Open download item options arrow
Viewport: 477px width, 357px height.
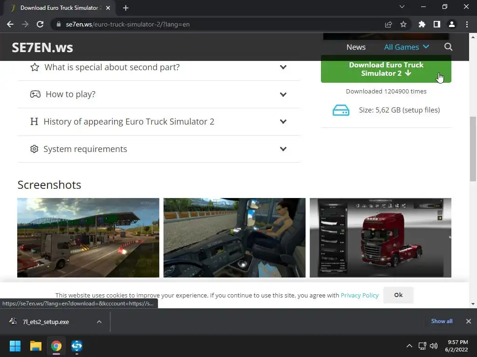(x=99, y=322)
